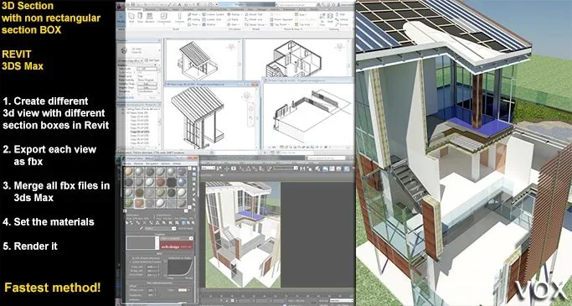This screenshot has width=572, height=306.
Task: Toggle Backlight in Material Editor side toolbar
Action: click(194, 174)
